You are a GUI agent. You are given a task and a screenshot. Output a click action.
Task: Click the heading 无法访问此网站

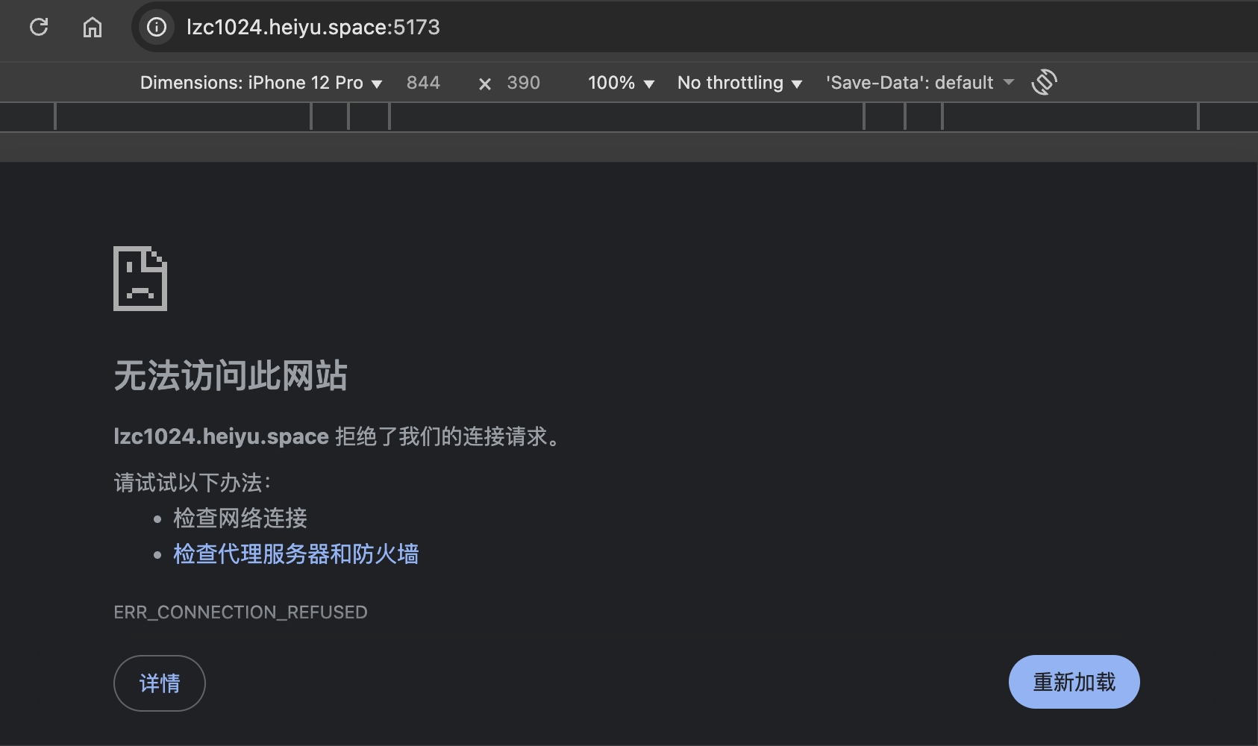click(x=231, y=375)
